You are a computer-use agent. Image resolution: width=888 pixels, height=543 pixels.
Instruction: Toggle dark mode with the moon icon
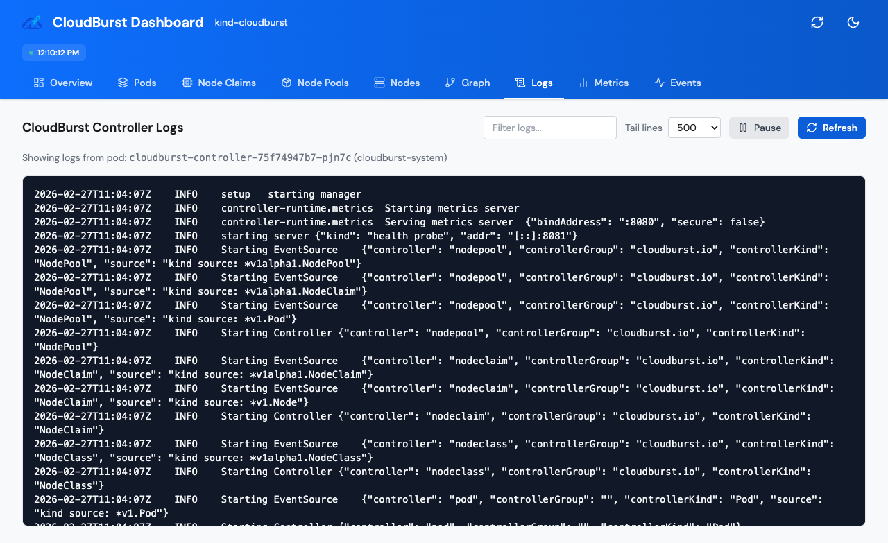point(853,22)
